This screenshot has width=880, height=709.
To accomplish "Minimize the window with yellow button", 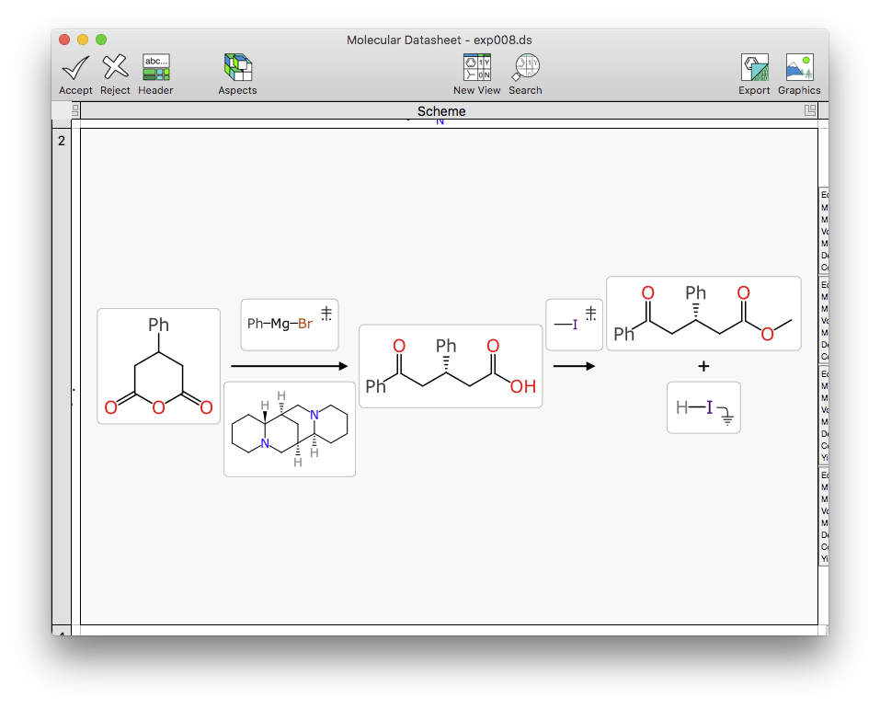I will click(83, 40).
